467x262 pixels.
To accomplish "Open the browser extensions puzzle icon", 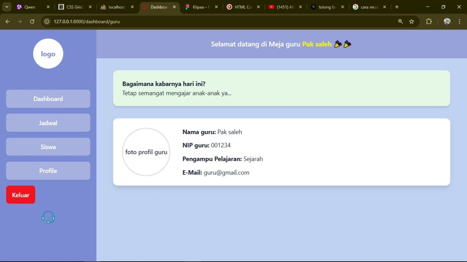I will coord(429,21).
